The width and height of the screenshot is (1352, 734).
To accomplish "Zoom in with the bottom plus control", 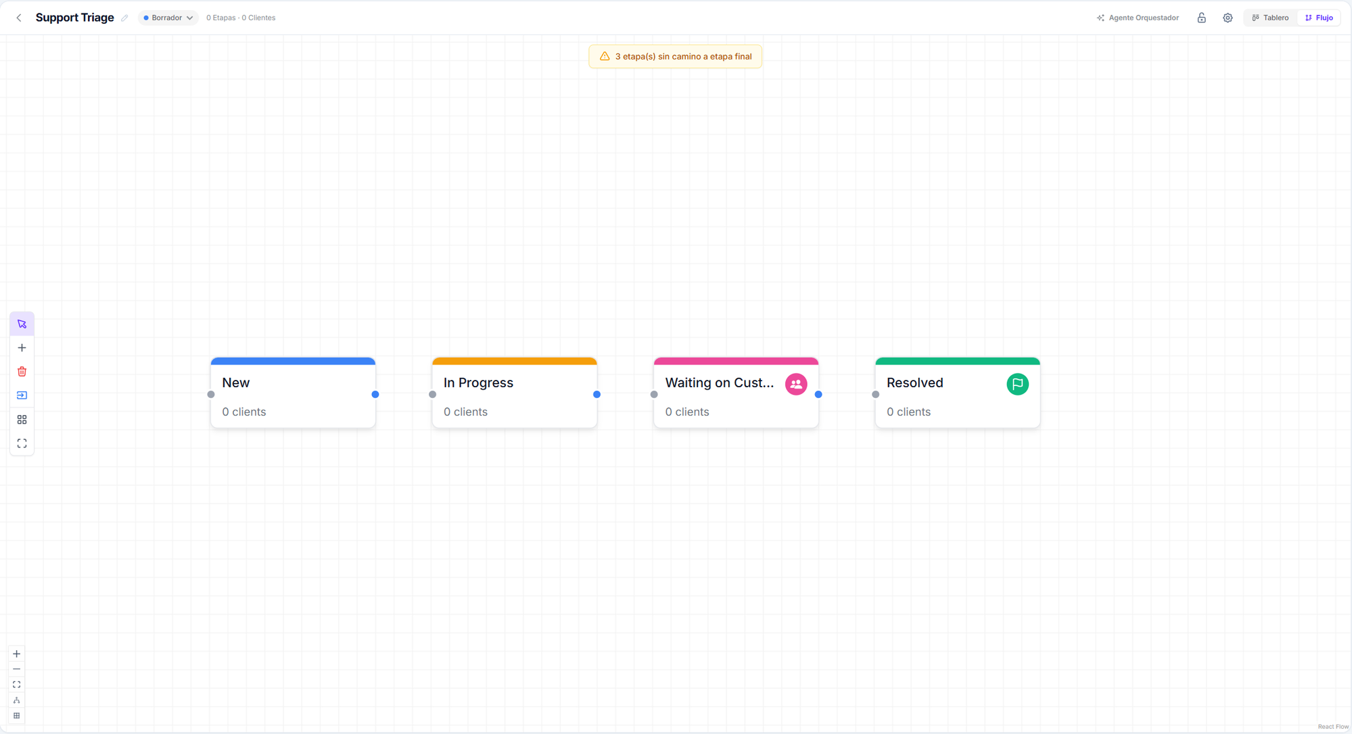I will [x=17, y=654].
